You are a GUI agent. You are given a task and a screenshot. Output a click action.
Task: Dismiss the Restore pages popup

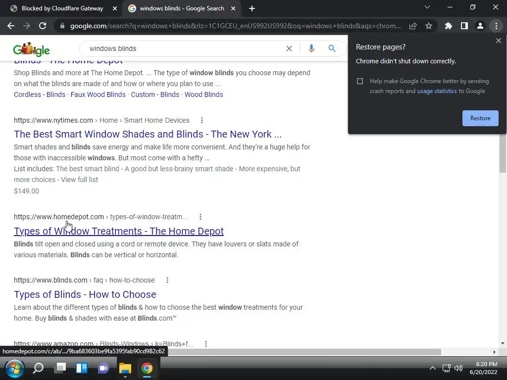499,41
